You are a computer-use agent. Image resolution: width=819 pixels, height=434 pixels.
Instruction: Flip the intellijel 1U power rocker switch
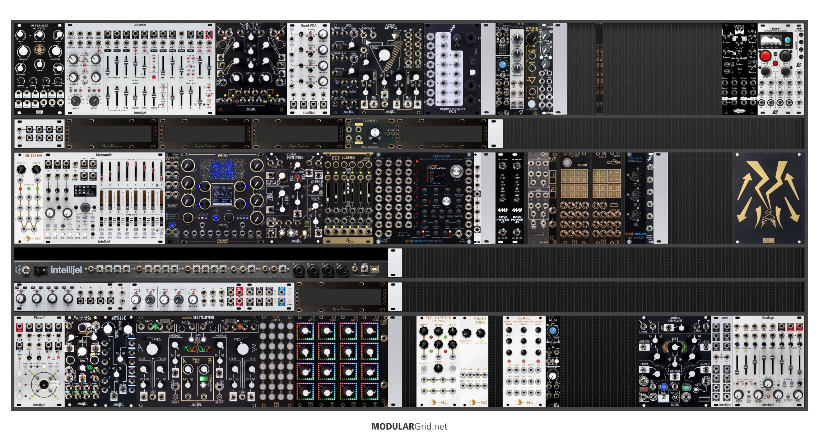pyautogui.click(x=41, y=269)
